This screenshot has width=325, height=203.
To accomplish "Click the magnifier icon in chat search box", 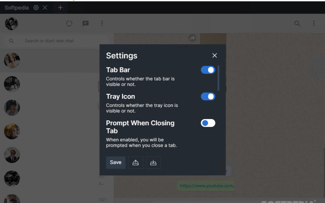I will pyautogui.click(x=12, y=41).
